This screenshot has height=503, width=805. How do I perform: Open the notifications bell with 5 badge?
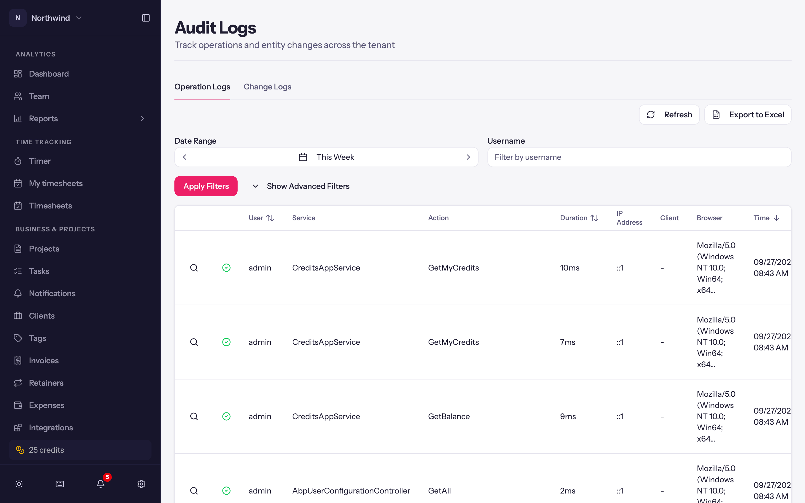(x=101, y=483)
